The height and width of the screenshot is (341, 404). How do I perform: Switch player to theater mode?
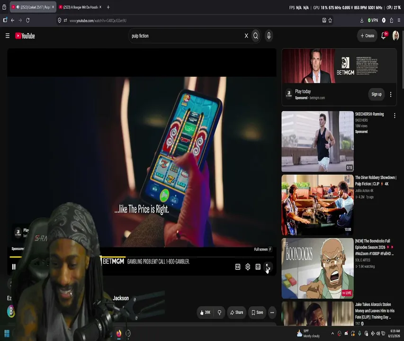pos(258,267)
